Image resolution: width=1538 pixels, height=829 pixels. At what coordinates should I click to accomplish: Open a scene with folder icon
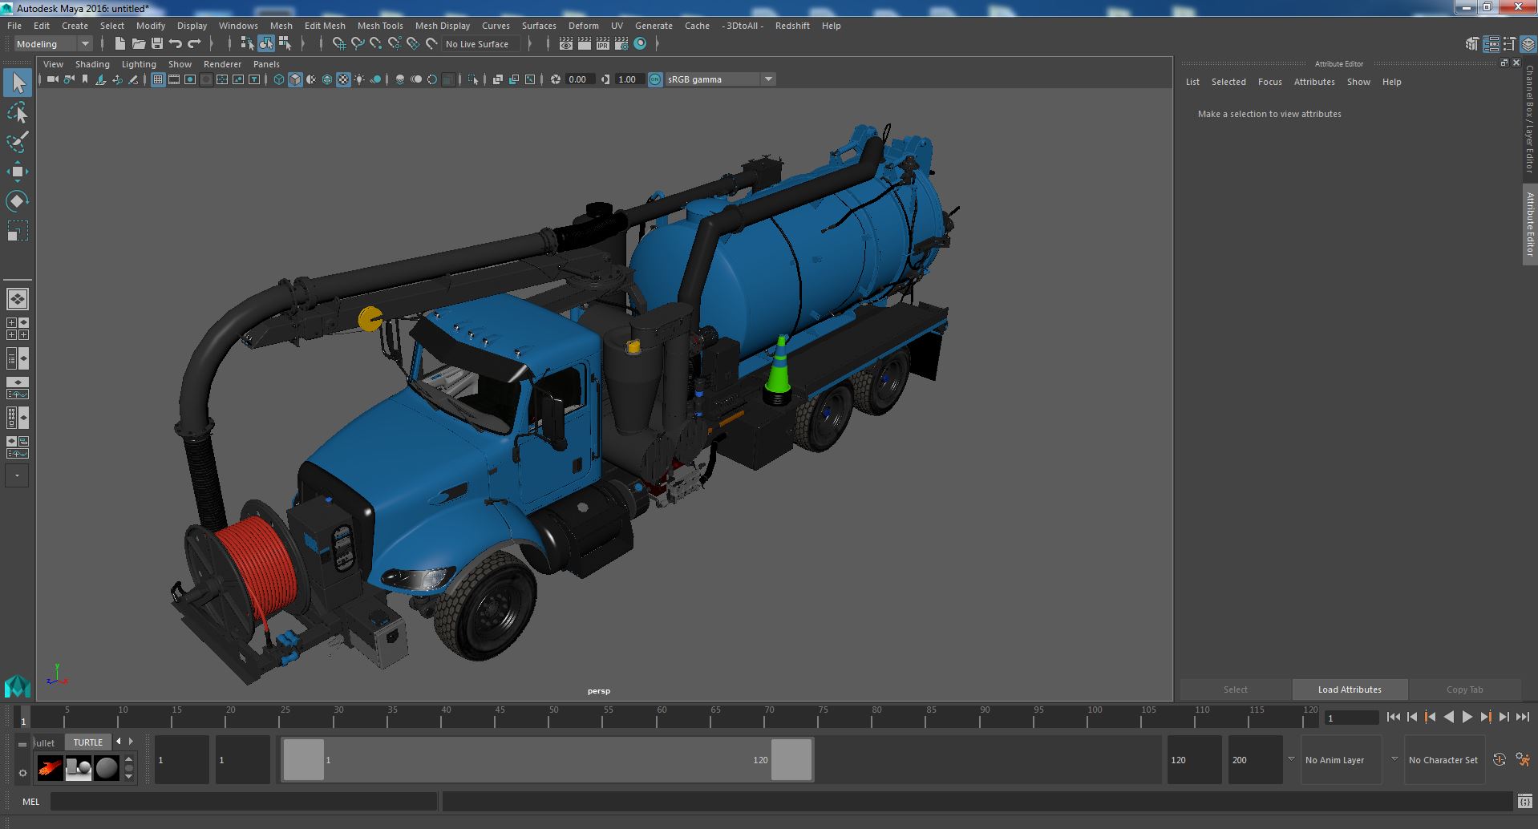pyautogui.click(x=139, y=44)
